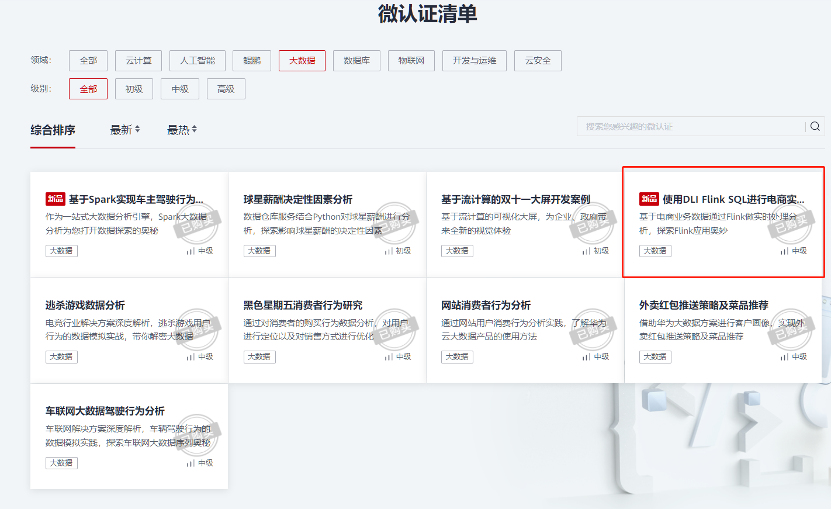Screen dimensions: 831x509
Task: Click level bars icon on 逃杀游戏数据分析 card
Action: [x=191, y=357]
